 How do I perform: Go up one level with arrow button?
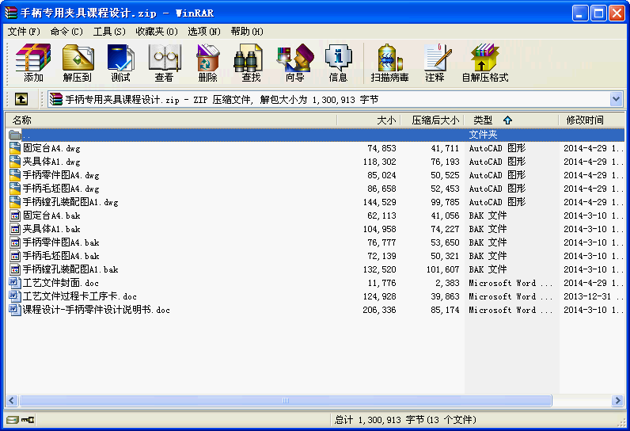point(21,99)
